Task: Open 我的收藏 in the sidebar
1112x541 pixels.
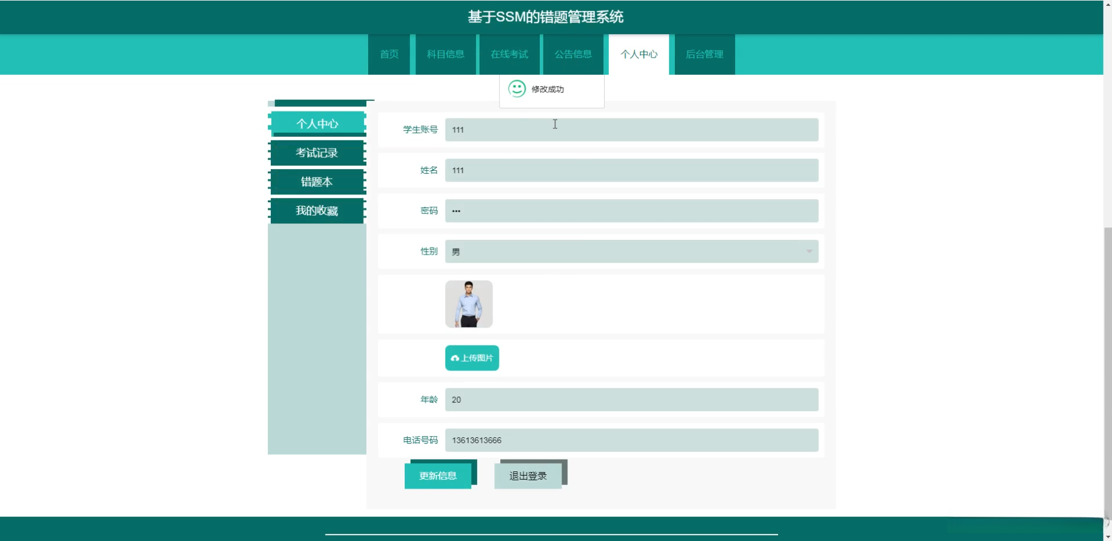Action: pyautogui.click(x=317, y=210)
